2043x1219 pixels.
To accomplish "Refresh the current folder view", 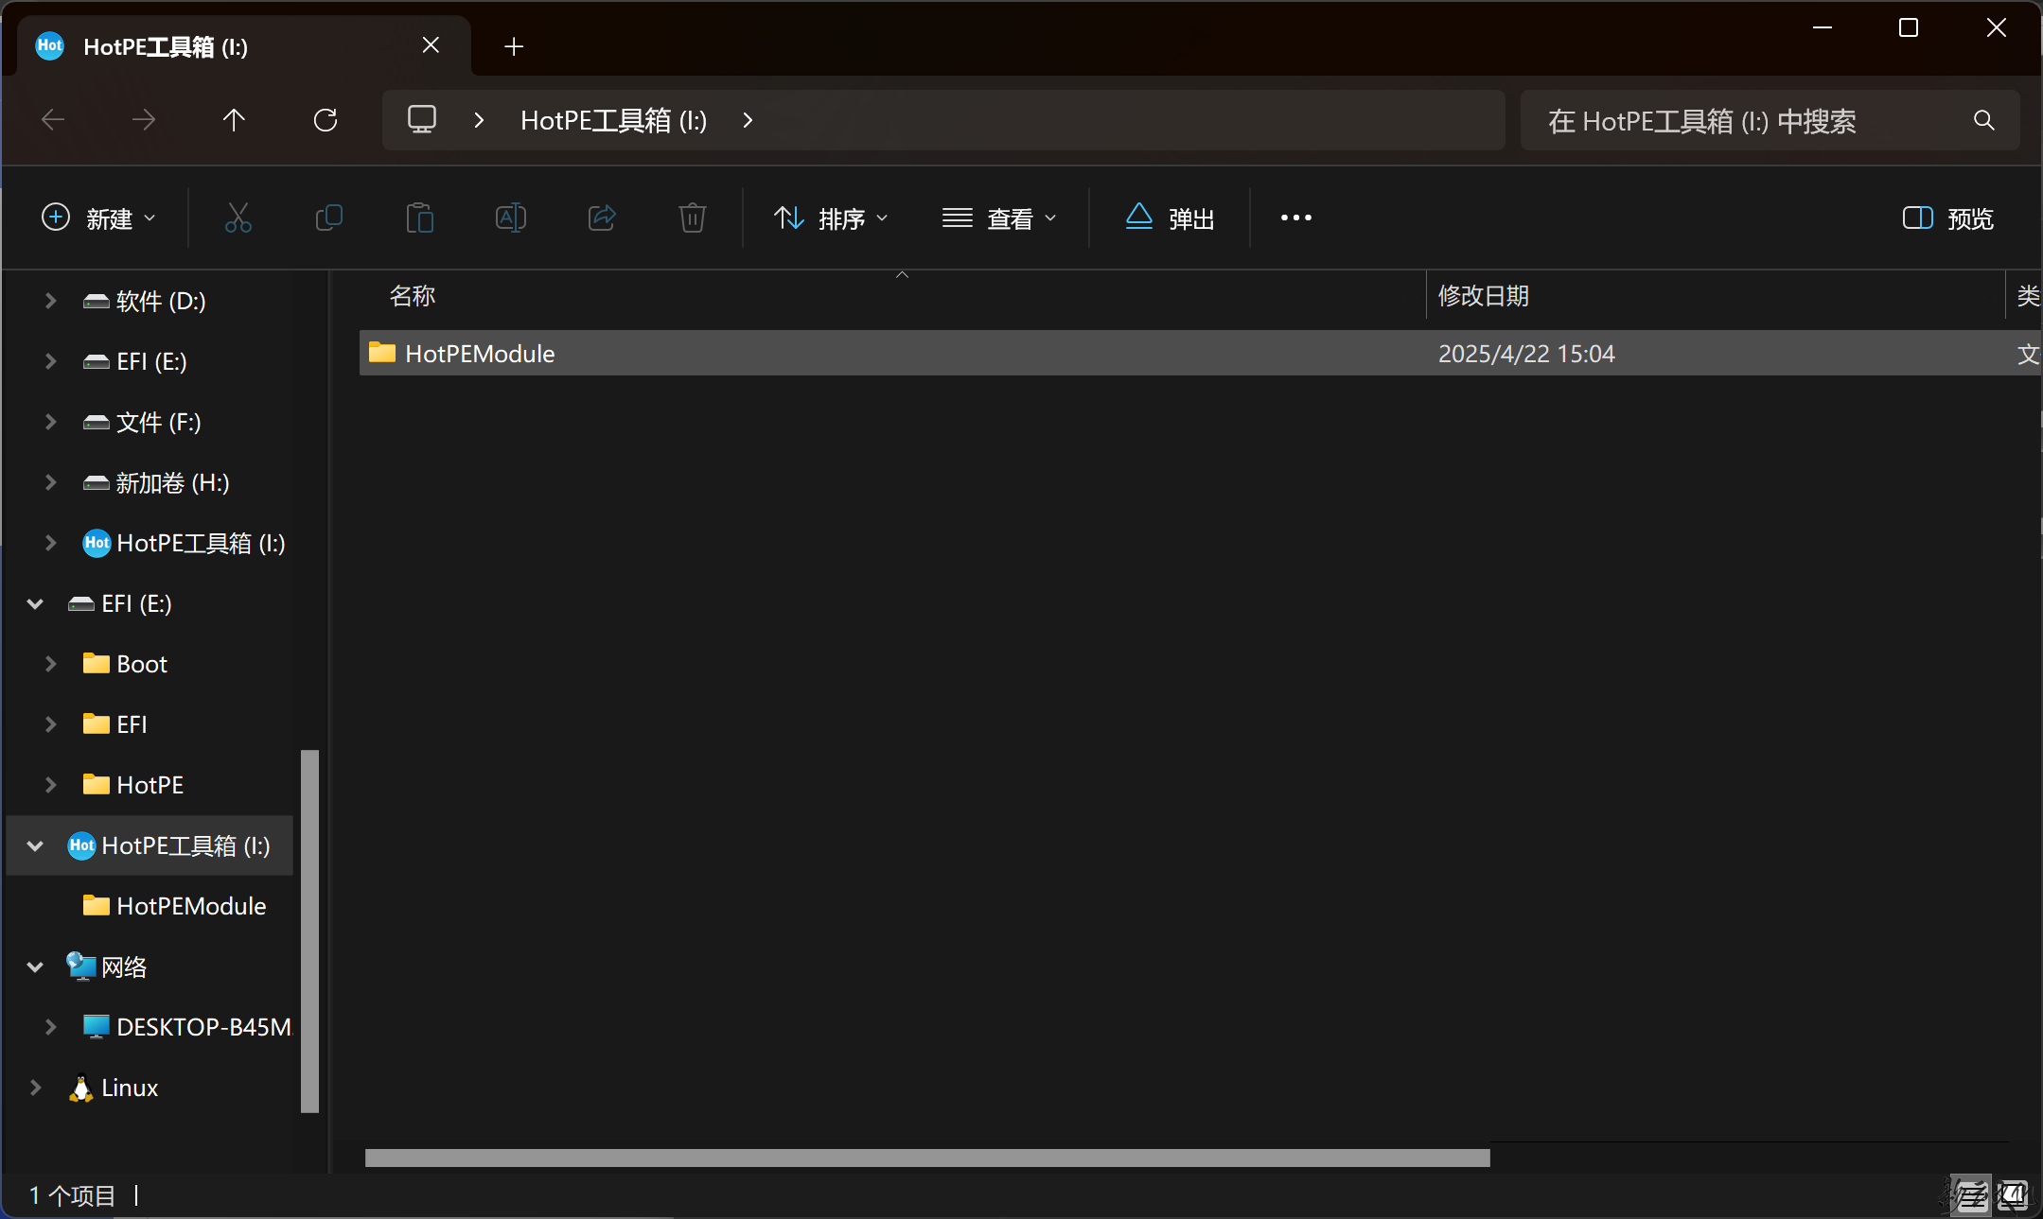I will pyautogui.click(x=326, y=120).
